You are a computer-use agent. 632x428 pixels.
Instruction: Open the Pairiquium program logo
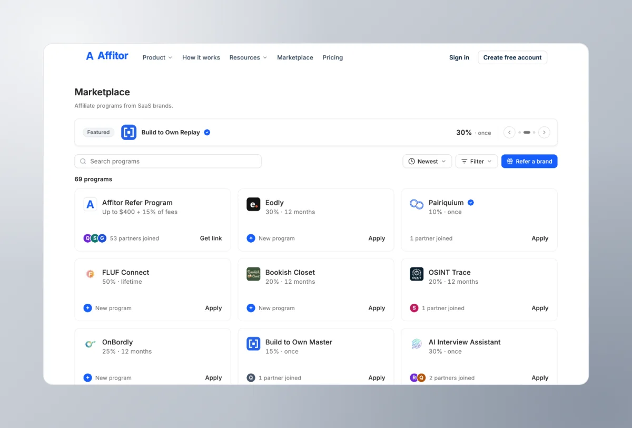pos(417,204)
